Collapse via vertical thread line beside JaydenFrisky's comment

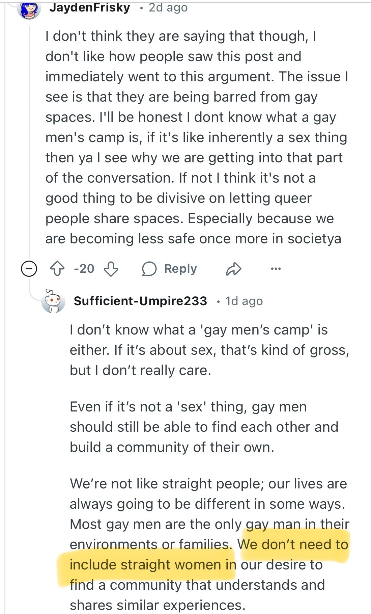coord(29,135)
